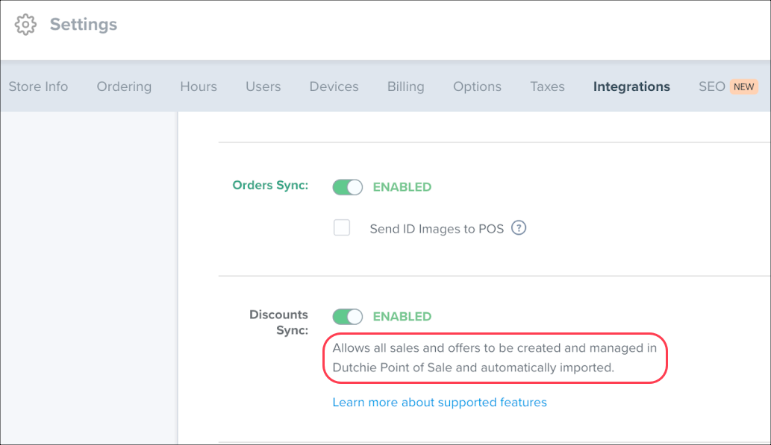Select the Integrations tab

[x=631, y=86]
